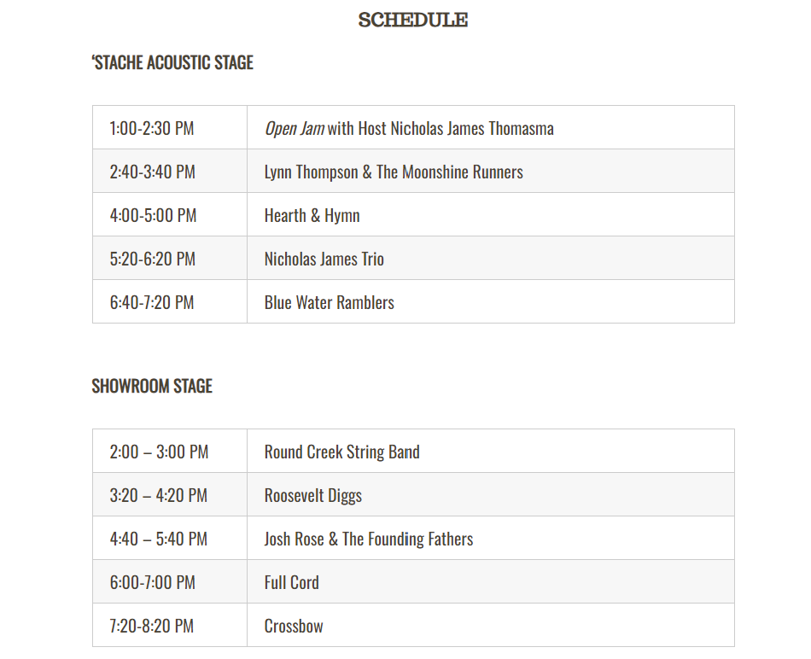
Task: Click Lynn Thompson & The Moonshine Runners
Action: [394, 172]
